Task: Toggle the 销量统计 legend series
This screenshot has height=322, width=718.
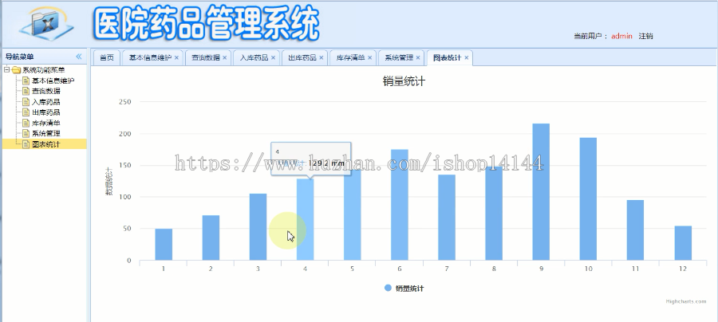Action: tap(404, 289)
